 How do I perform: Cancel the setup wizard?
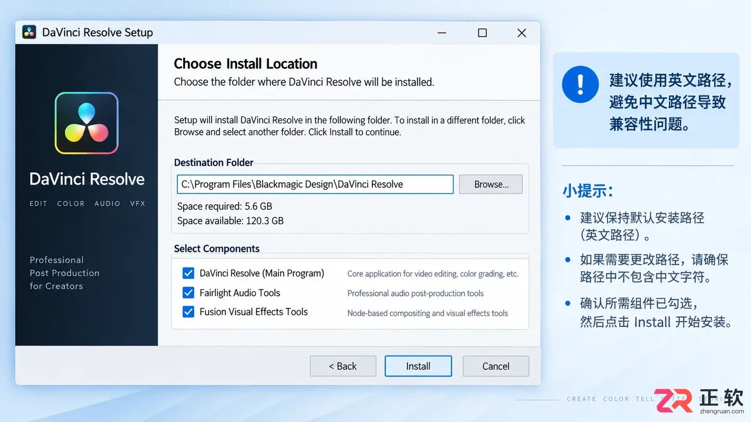(x=496, y=366)
